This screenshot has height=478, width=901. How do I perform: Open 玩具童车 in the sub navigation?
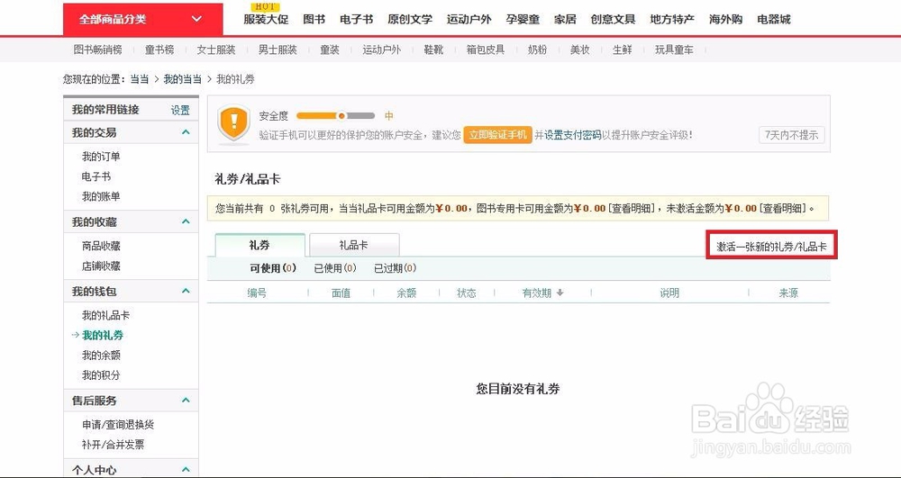pos(674,50)
